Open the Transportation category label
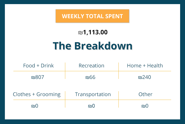The image size is (185, 124). [93, 94]
